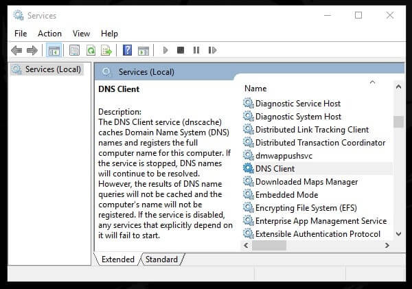Click gear icon beside dmwappushsvc
Screen dimensions: 412x289
(249, 155)
